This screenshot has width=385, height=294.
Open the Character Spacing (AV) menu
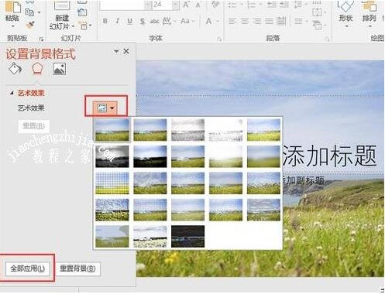169,21
